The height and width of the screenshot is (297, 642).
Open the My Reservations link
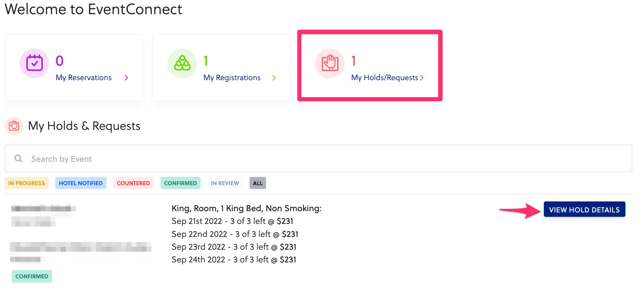point(84,78)
